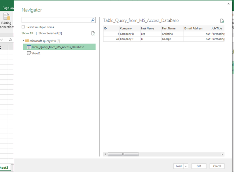Image resolution: width=234 pixels, height=172 pixels.
Task: Click the microsoft-query.xlsx folder icon
Action: pyautogui.click(x=27, y=41)
